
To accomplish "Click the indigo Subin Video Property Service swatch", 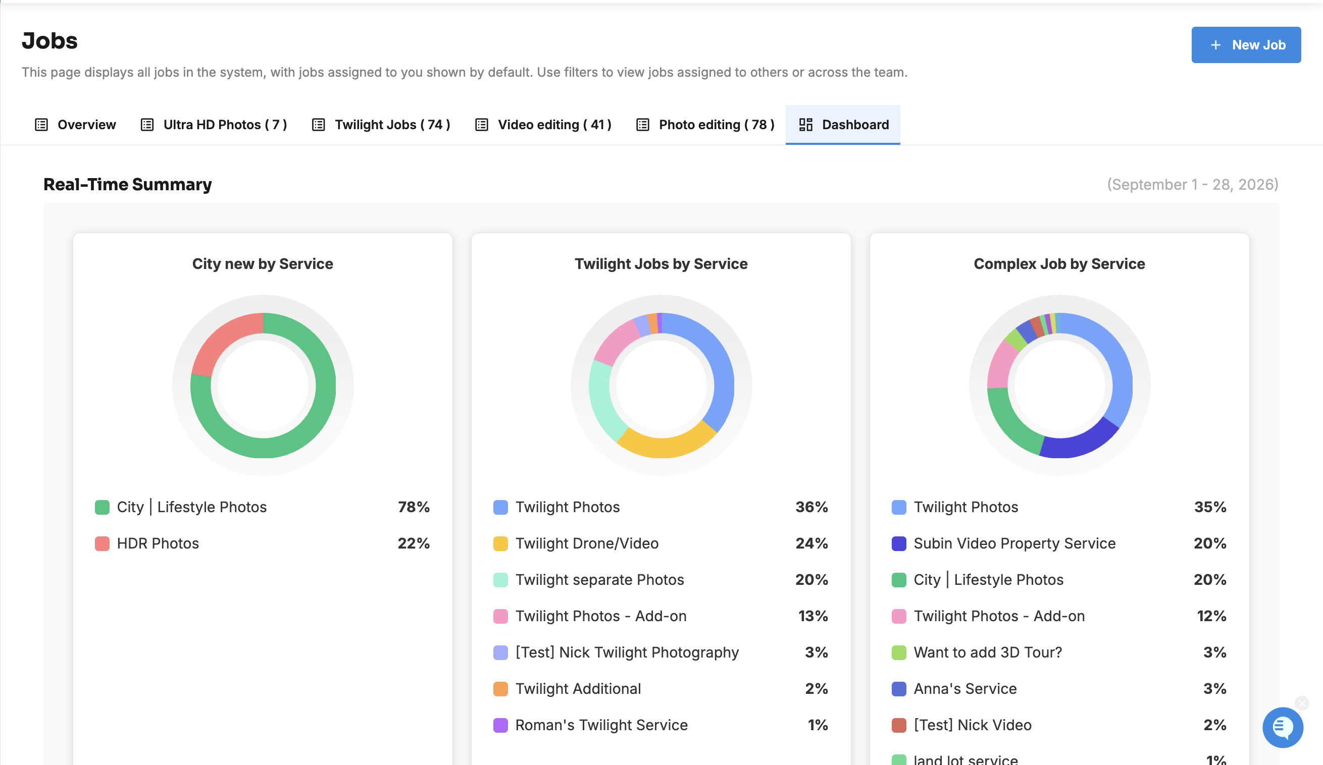I will 899,543.
